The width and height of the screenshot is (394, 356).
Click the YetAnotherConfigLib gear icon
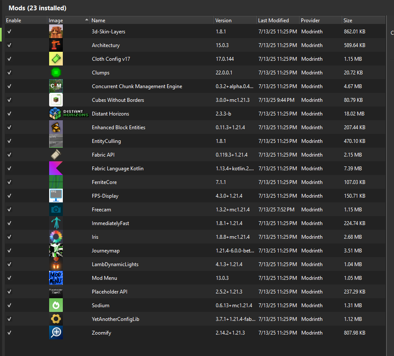point(56,319)
